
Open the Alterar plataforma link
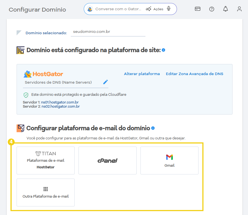point(142,74)
